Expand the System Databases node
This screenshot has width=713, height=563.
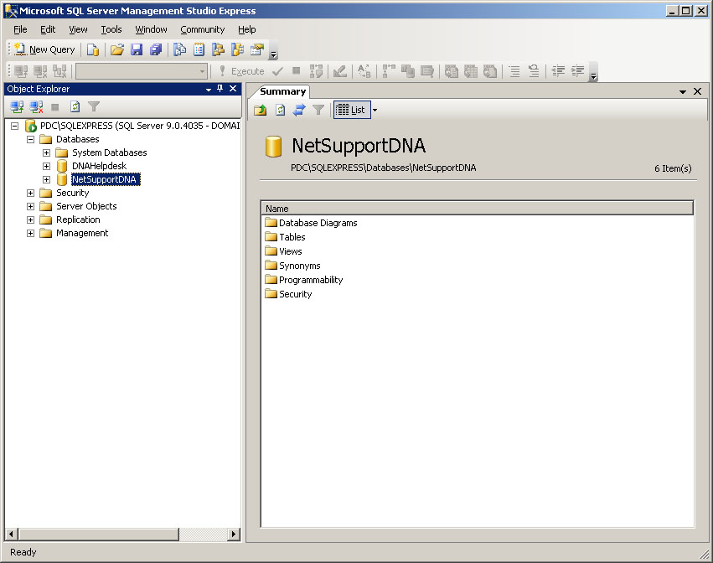click(x=46, y=152)
